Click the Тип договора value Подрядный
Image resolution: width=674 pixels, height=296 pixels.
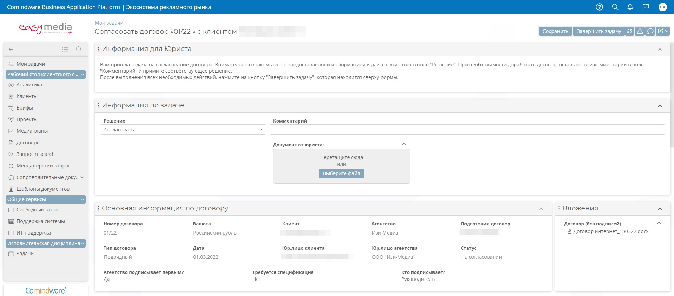coord(118,257)
